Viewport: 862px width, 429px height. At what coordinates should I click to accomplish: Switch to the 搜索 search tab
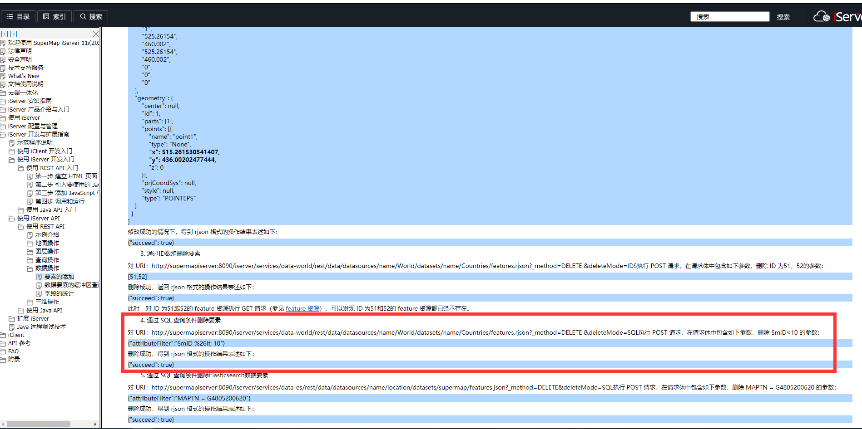click(x=91, y=17)
